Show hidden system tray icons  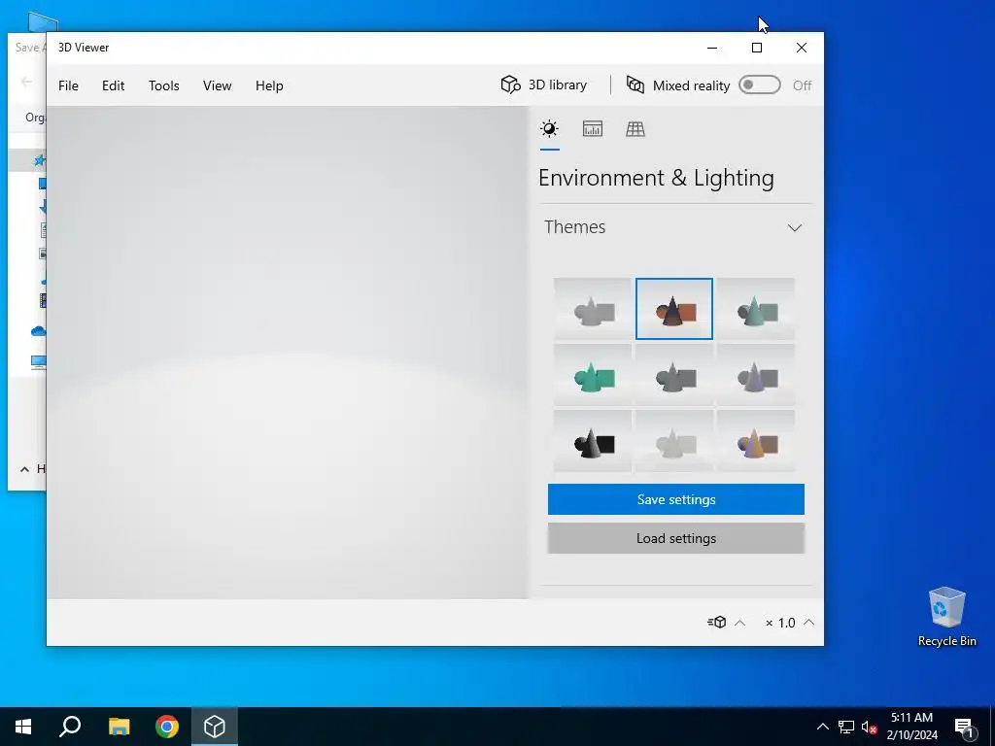[822, 727]
